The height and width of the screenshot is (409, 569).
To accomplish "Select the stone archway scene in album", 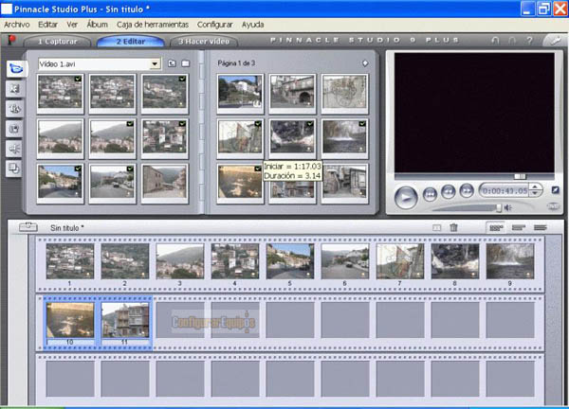I will click(x=292, y=92).
